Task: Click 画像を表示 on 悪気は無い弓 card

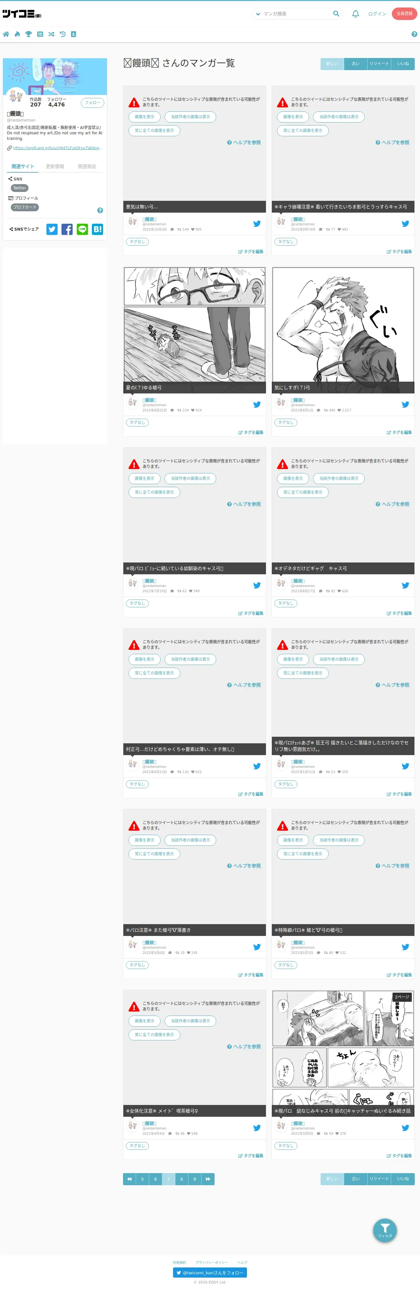Action: (x=144, y=117)
